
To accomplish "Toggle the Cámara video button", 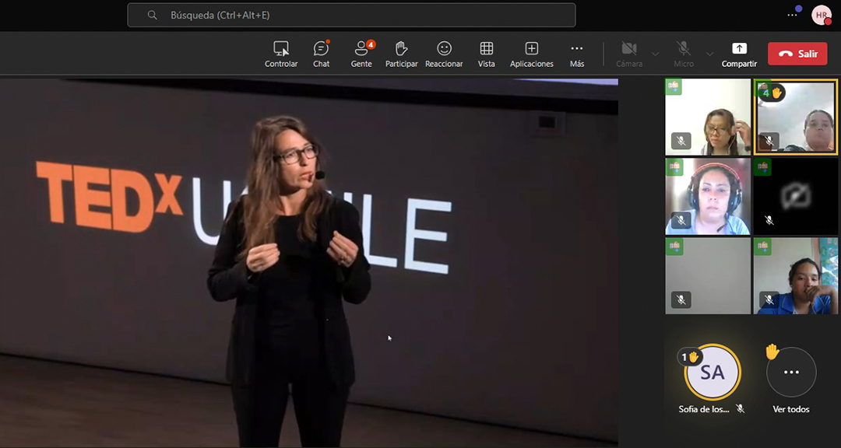I will [629, 54].
